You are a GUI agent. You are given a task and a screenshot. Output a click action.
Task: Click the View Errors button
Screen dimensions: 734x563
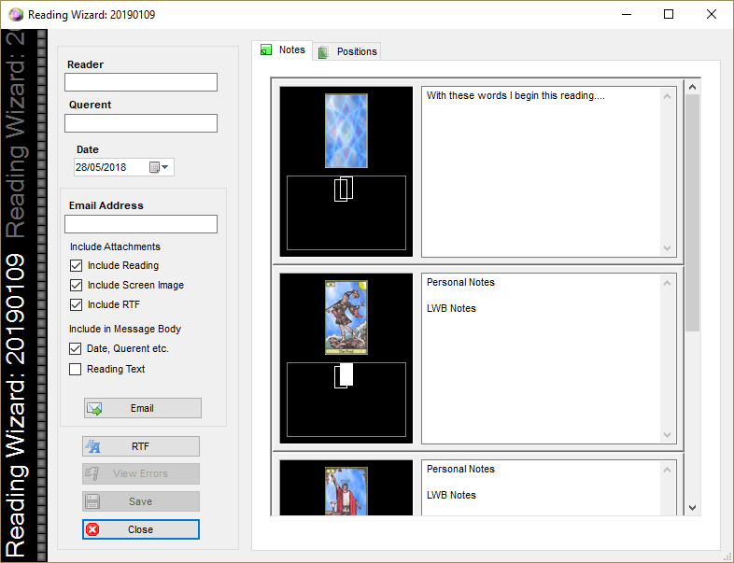pyautogui.click(x=141, y=473)
